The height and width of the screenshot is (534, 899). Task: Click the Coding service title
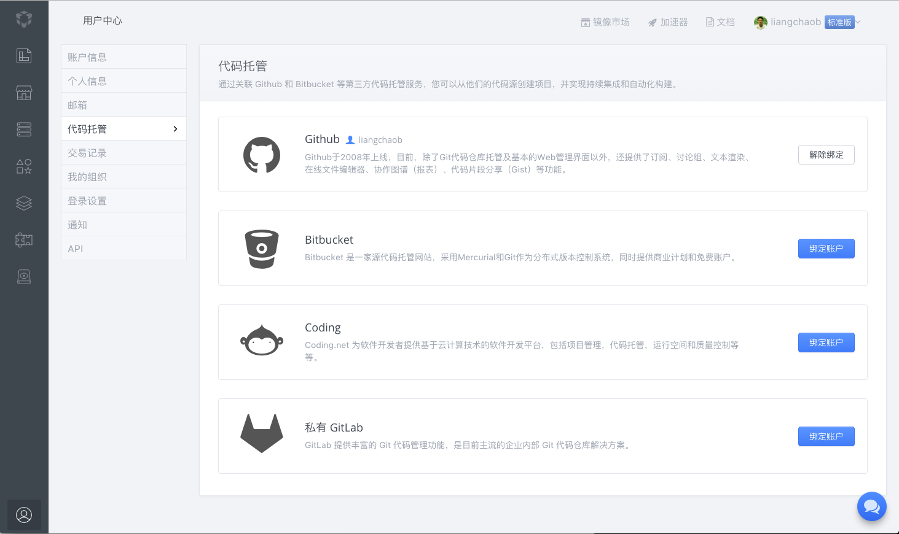pyautogui.click(x=323, y=328)
